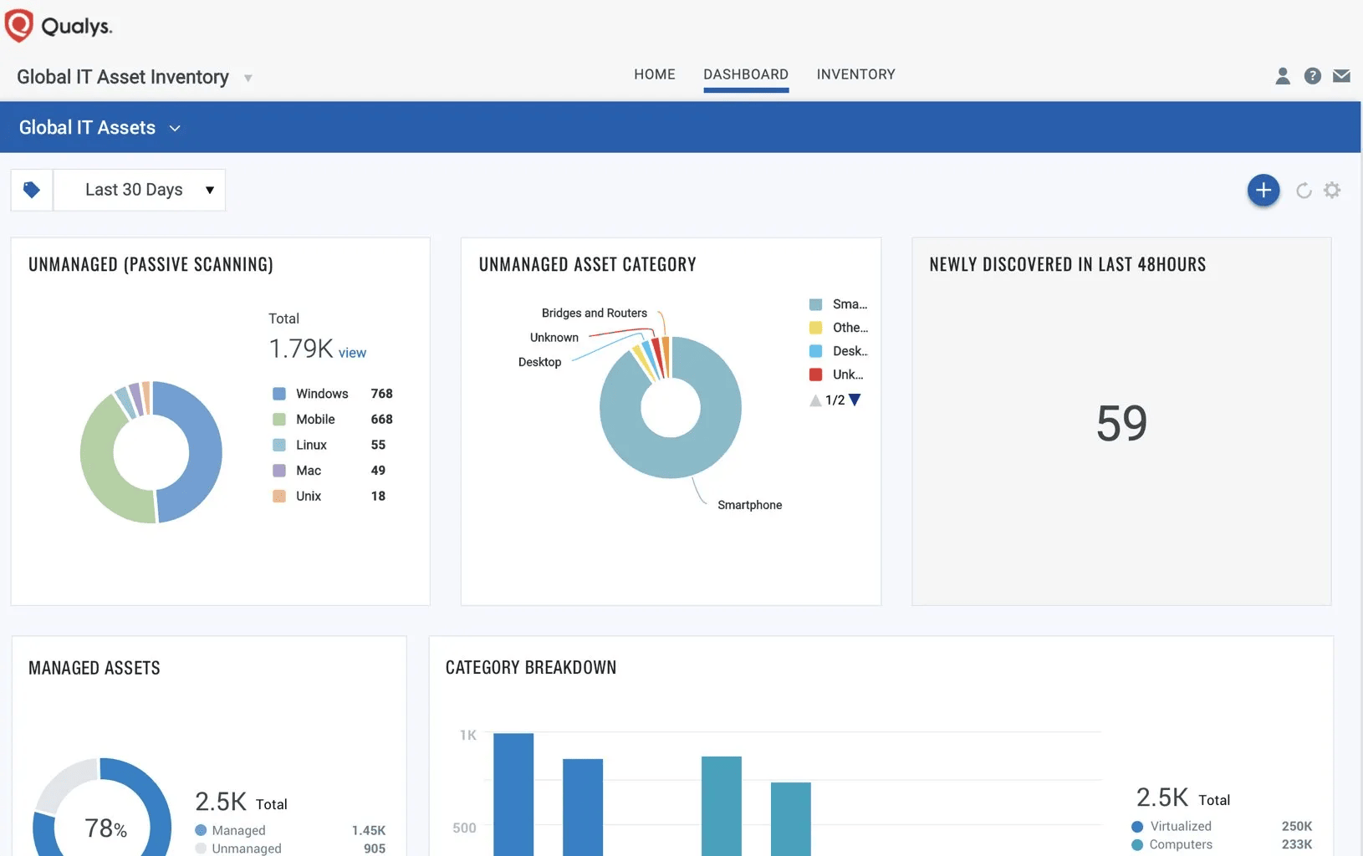Click the tag filter icon
1363x856 pixels.
pyautogui.click(x=32, y=190)
